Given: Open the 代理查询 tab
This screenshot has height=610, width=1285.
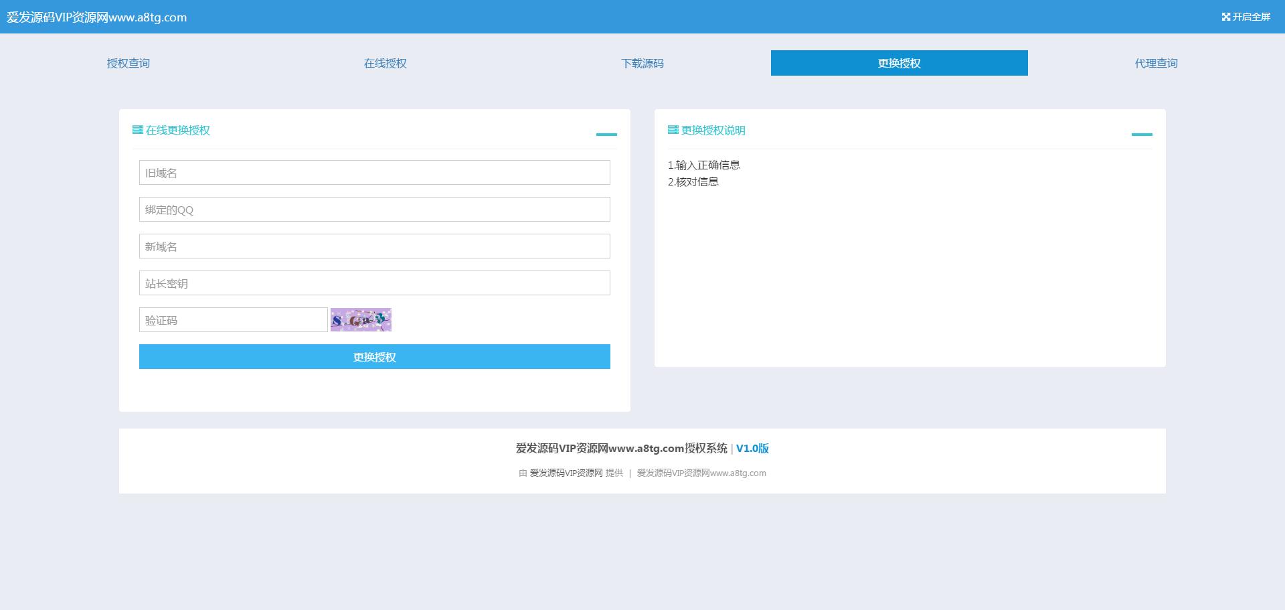Looking at the screenshot, I should [x=1156, y=63].
